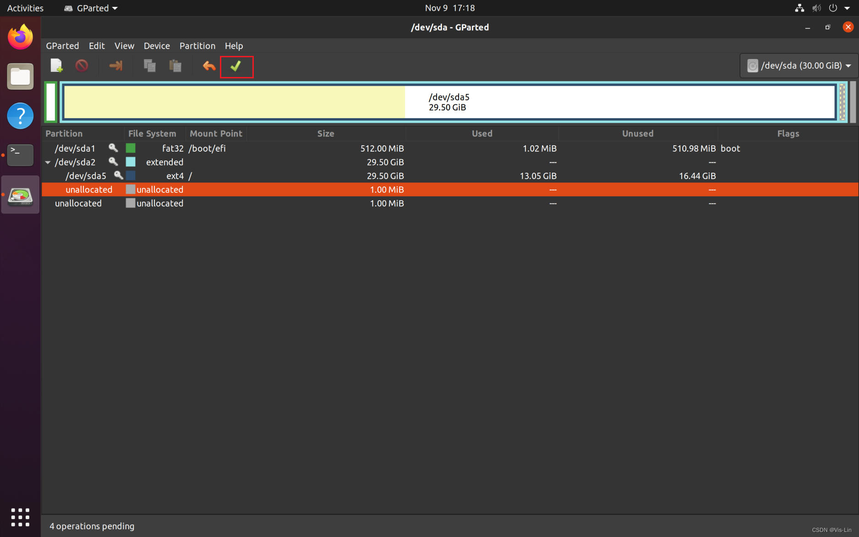Viewport: 859px width, 537px height.
Task: Open the GParted menu
Action: (x=62, y=46)
